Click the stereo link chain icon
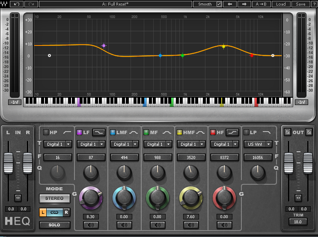The height and width of the screenshot is (237, 318). (54, 213)
